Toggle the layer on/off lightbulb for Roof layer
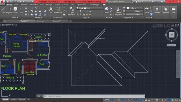181x102 pixels. pos(77,8)
